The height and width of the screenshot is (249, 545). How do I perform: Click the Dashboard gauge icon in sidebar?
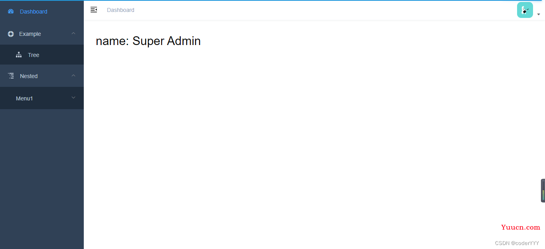11,12
